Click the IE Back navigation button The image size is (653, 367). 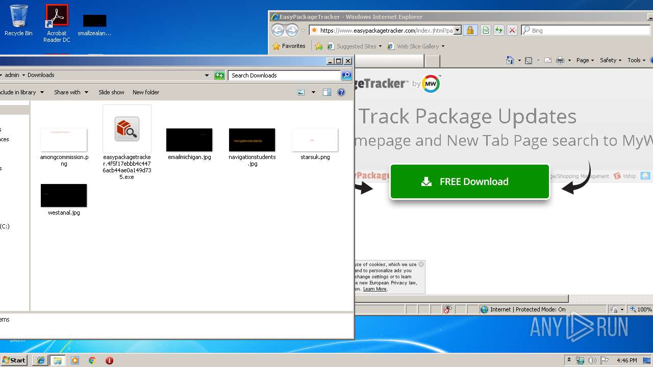pos(278,31)
